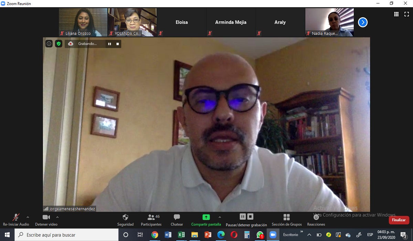Image resolution: width=413 pixels, height=241 pixels.
Task: Stop recording in bottom toolbar
Action: click(x=251, y=217)
